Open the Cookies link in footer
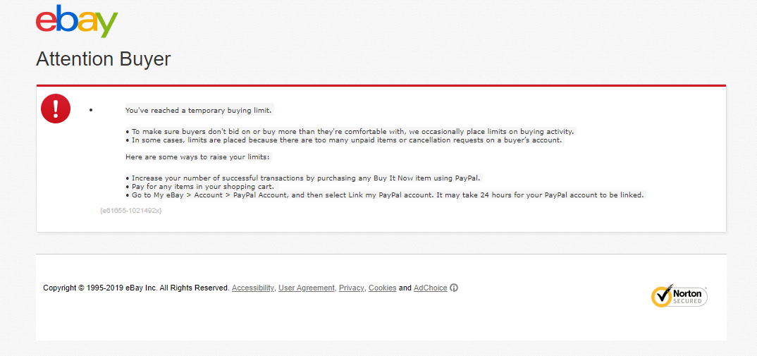This screenshot has height=356, width=757. pyautogui.click(x=382, y=288)
